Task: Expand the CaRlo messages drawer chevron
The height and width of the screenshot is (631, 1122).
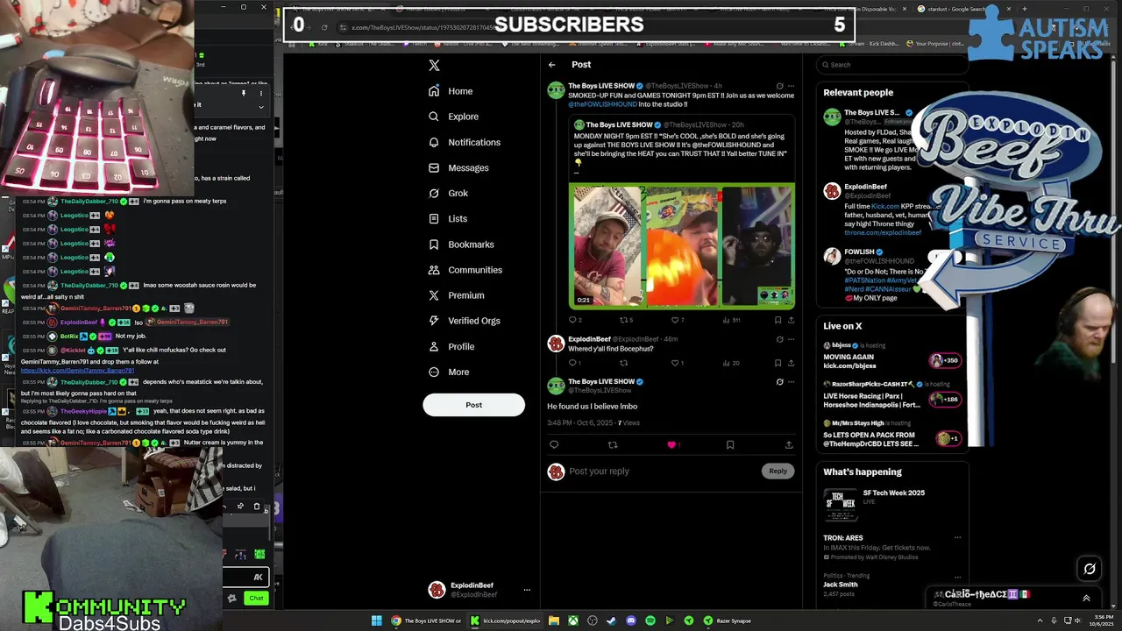Action: (x=1086, y=599)
